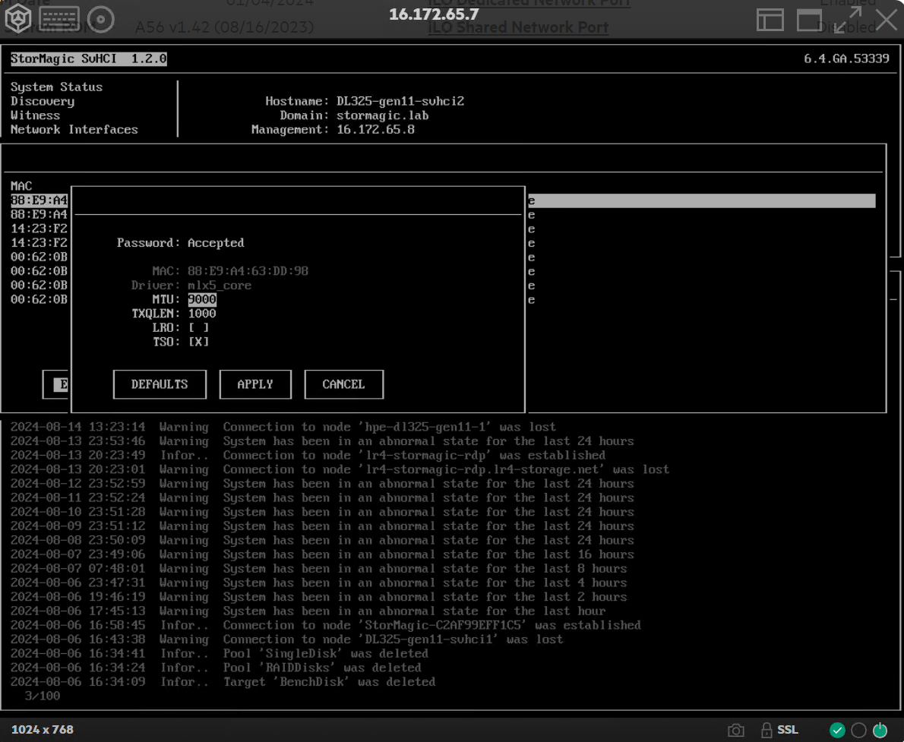The image size is (904, 742).
Task: Click the TXQLEN value 1000
Action: click(x=202, y=314)
